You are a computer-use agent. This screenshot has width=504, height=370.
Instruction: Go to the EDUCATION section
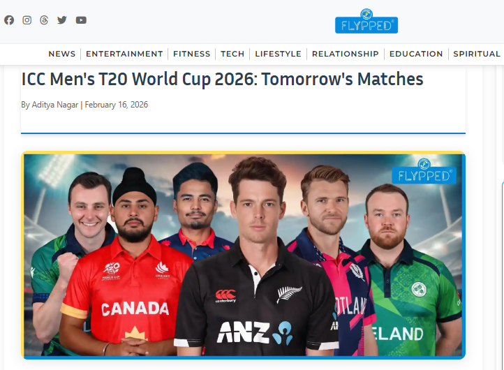coord(416,54)
